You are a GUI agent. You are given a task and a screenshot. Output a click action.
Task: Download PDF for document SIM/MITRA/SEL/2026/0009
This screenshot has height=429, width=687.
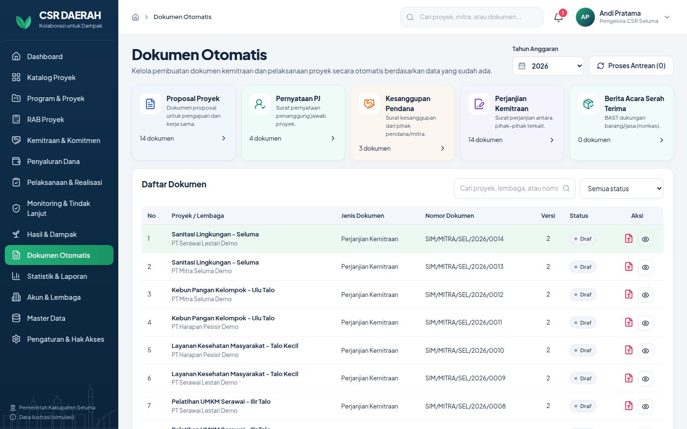click(x=629, y=378)
